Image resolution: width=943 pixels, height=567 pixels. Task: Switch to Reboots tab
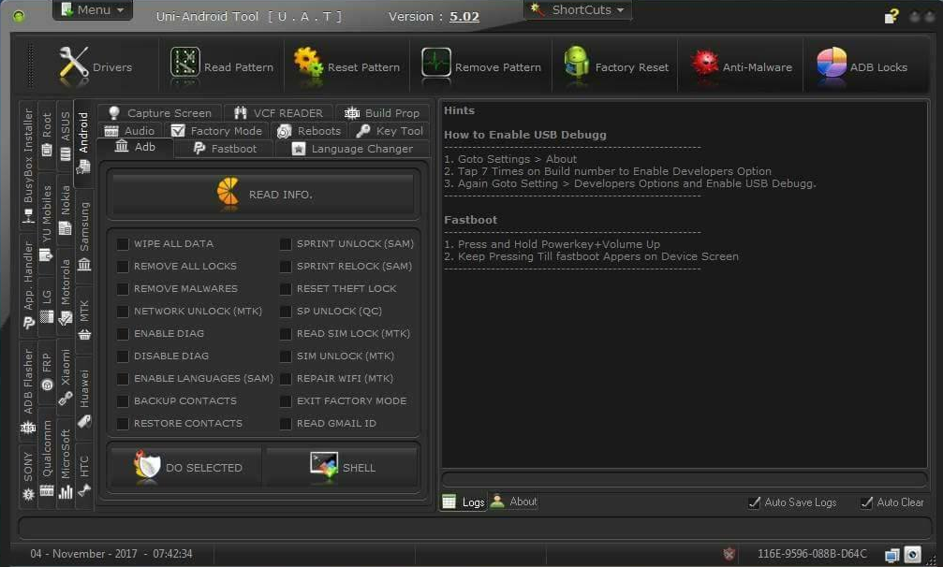[309, 131]
